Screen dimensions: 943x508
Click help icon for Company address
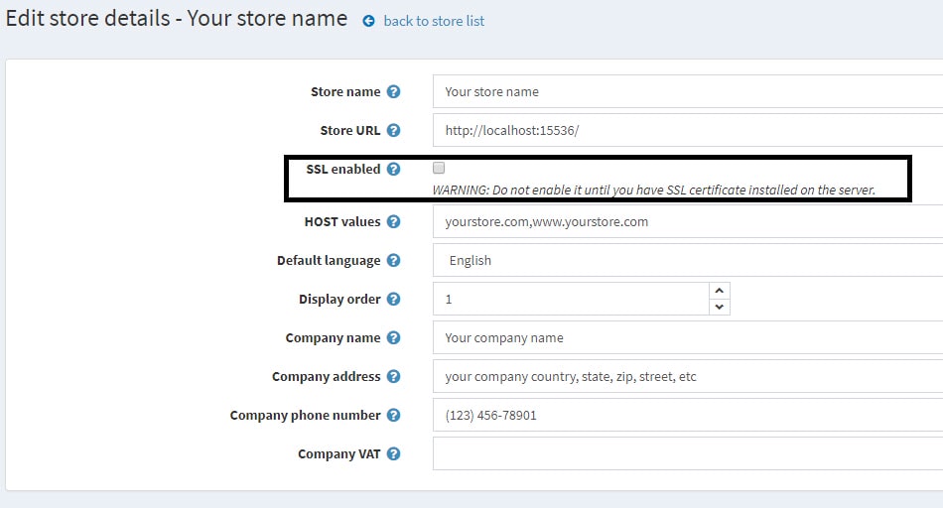[393, 376]
